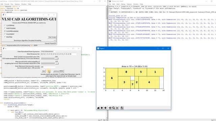Click the Normalized Polish Expression input field

coord(48,51)
